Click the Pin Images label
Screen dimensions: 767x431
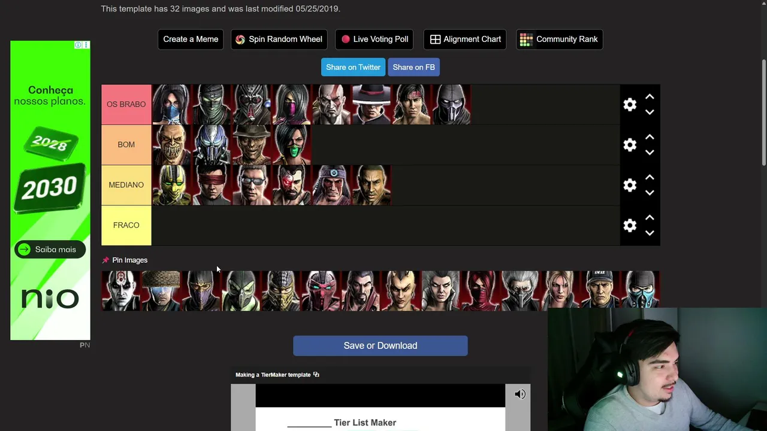pyautogui.click(x=129, y=260)
